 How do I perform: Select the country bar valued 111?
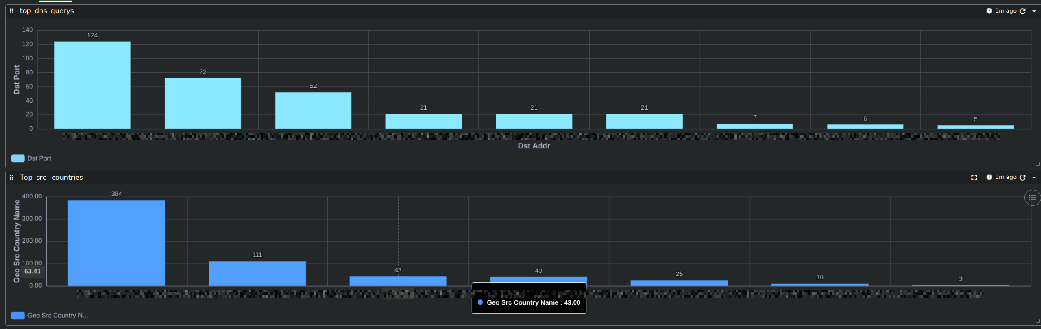pos(257,273)
